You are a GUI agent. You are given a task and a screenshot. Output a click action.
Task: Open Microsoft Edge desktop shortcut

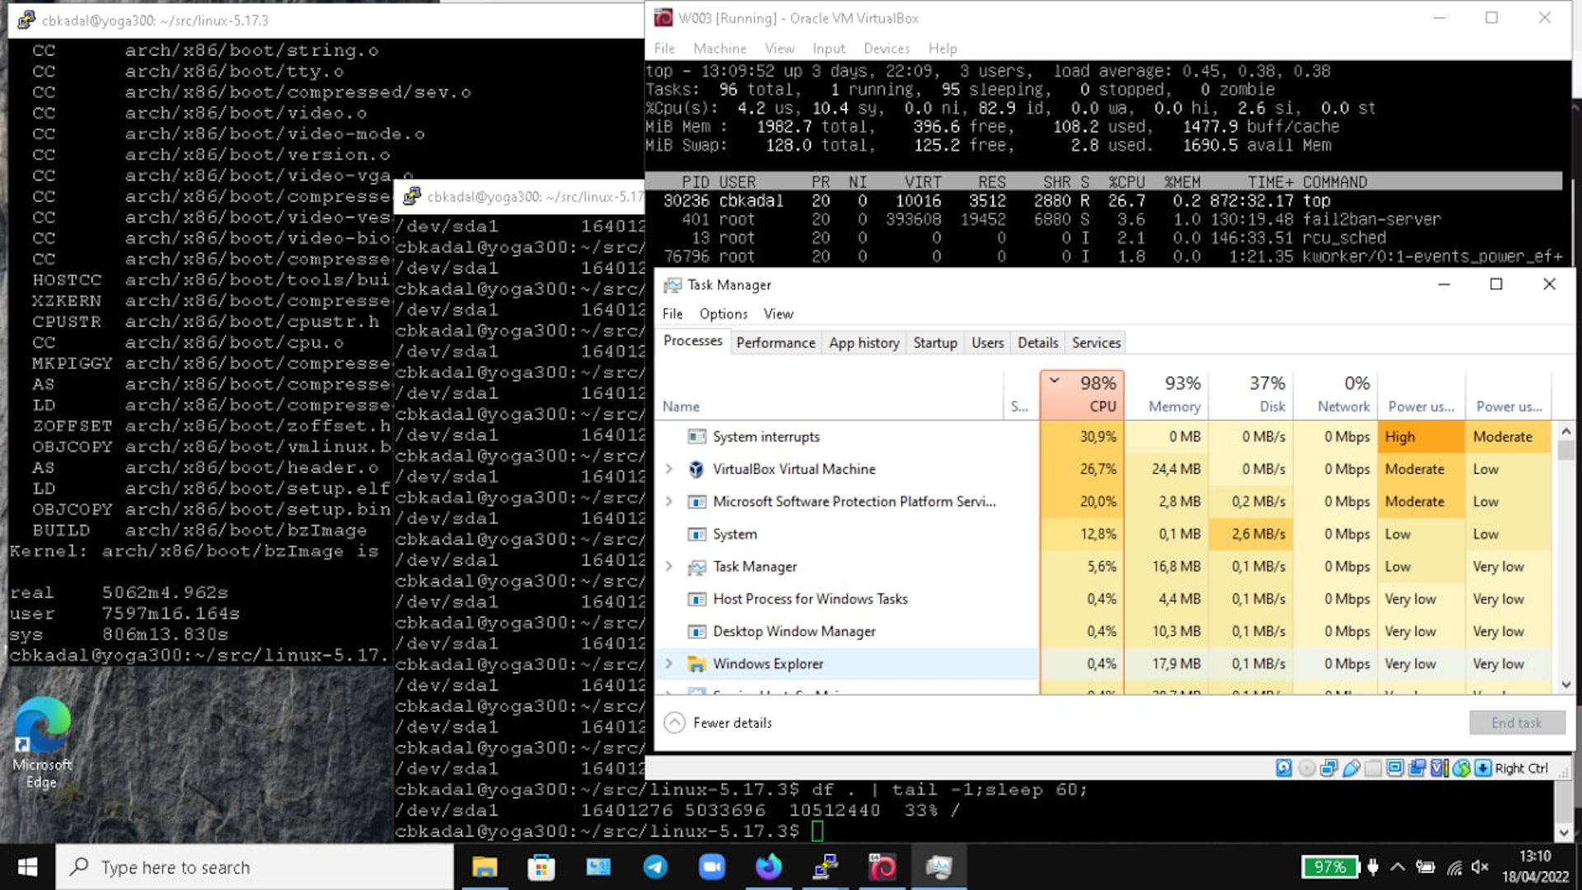(x=42, y=743)
